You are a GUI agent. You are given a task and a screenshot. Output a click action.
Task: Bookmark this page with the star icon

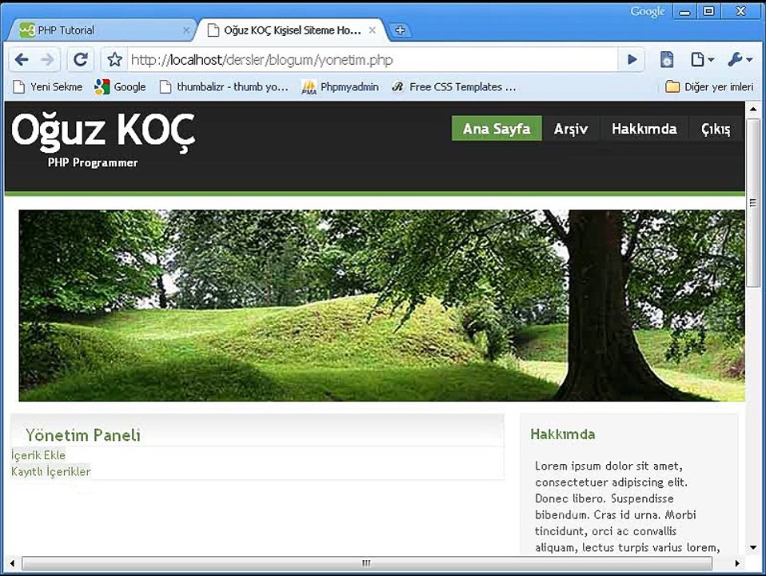115,60
